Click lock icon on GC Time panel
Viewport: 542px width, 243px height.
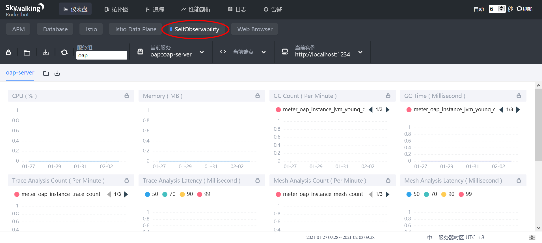pos(519,96)
